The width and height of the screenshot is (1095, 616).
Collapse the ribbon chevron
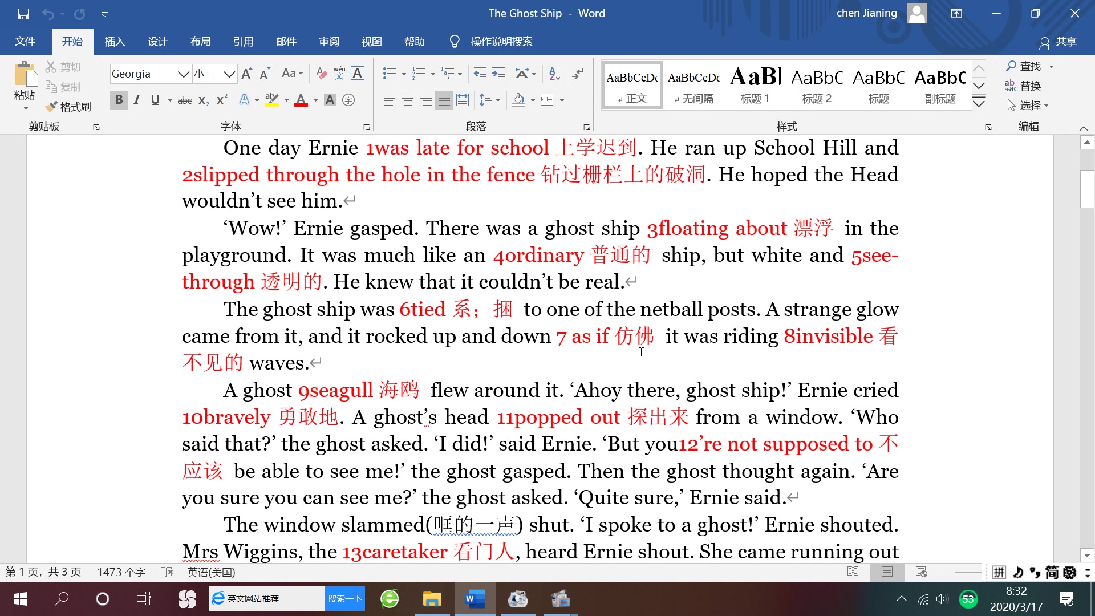1084,128
